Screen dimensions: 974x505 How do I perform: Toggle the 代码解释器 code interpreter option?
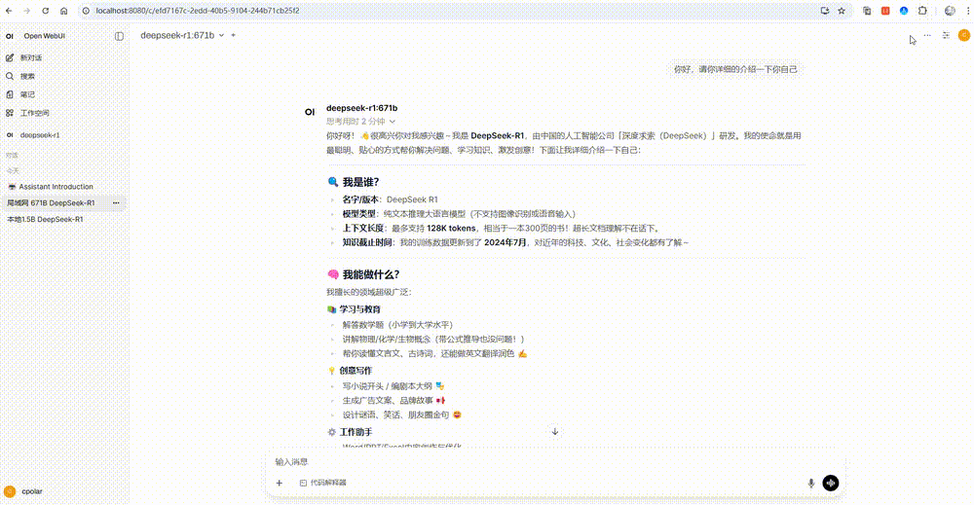pyautogui.click(x=323, y=483)
